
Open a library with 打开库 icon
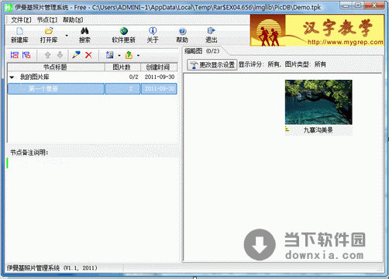49,31
